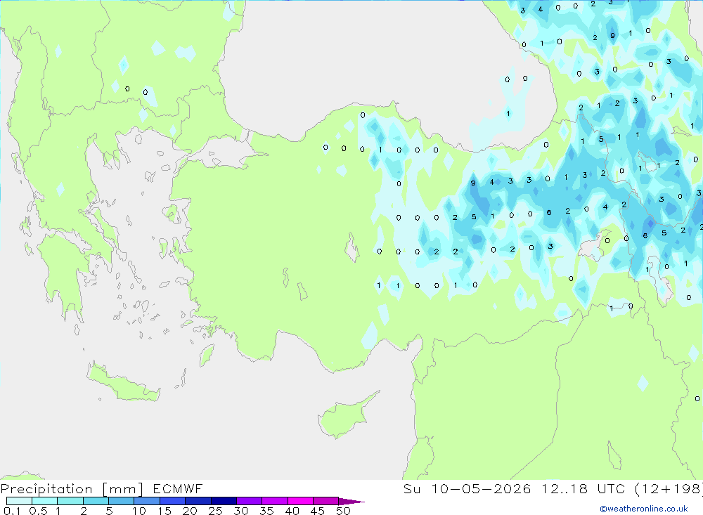703x515 pixels.
Task: Click the legend label "0.1"
Action: click(x=12, y=511)
